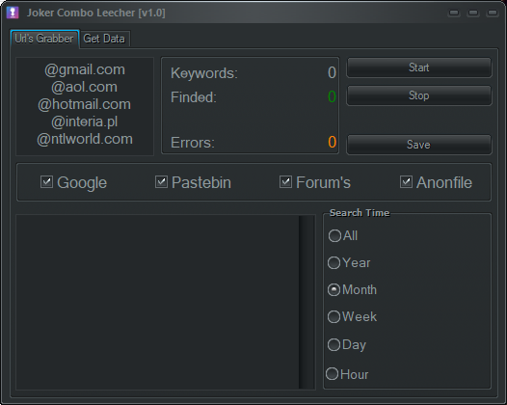
Task: Pick the Day search time option
Action: (x=334, y=344)
